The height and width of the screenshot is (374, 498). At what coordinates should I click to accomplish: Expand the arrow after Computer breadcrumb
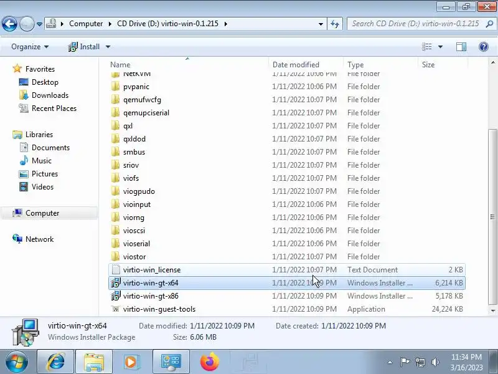click(110, 24)
